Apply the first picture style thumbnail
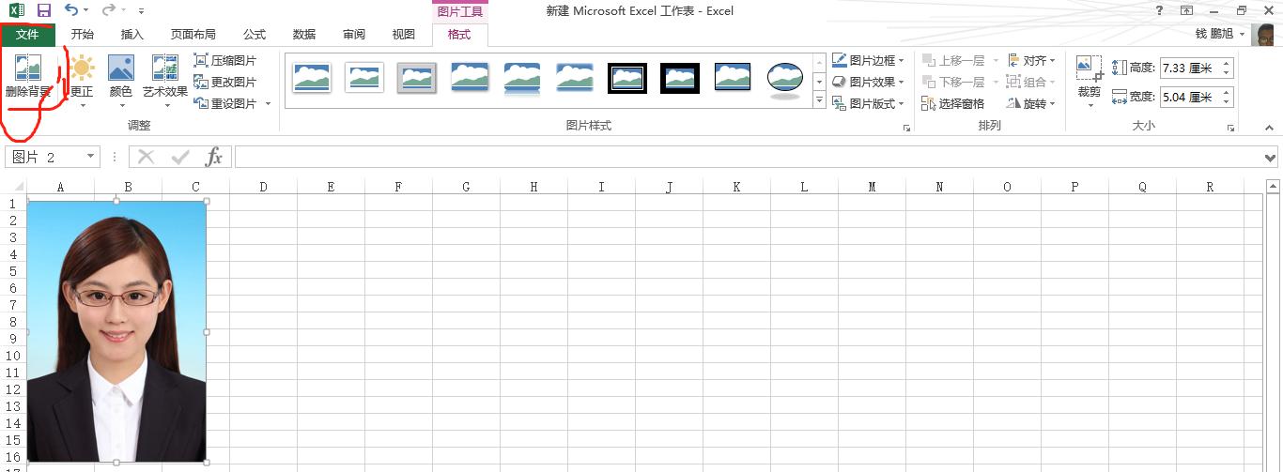 [312, 78]
